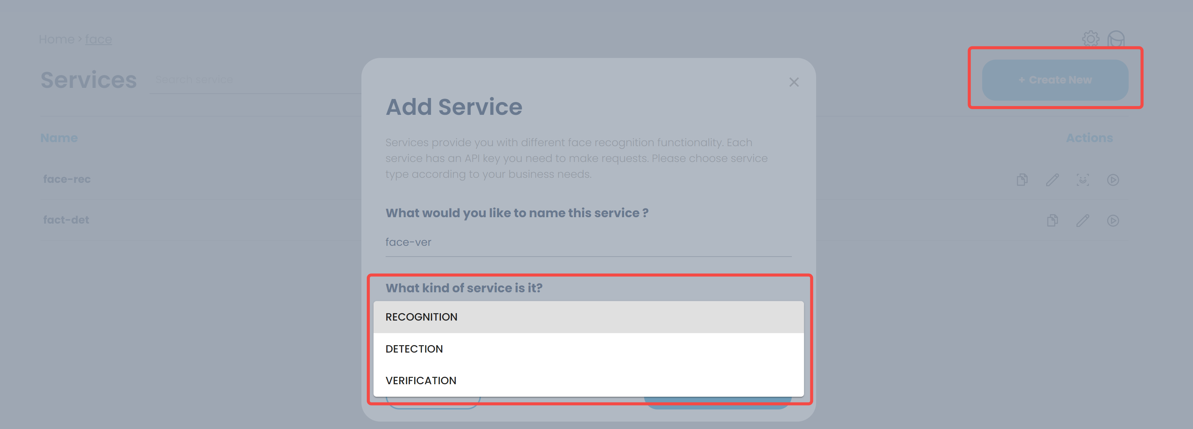Click the Create New button

(1055, 80)
